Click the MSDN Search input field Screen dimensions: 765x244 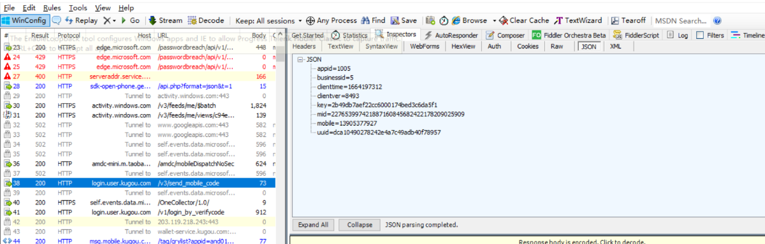click(x=681, y=20)
